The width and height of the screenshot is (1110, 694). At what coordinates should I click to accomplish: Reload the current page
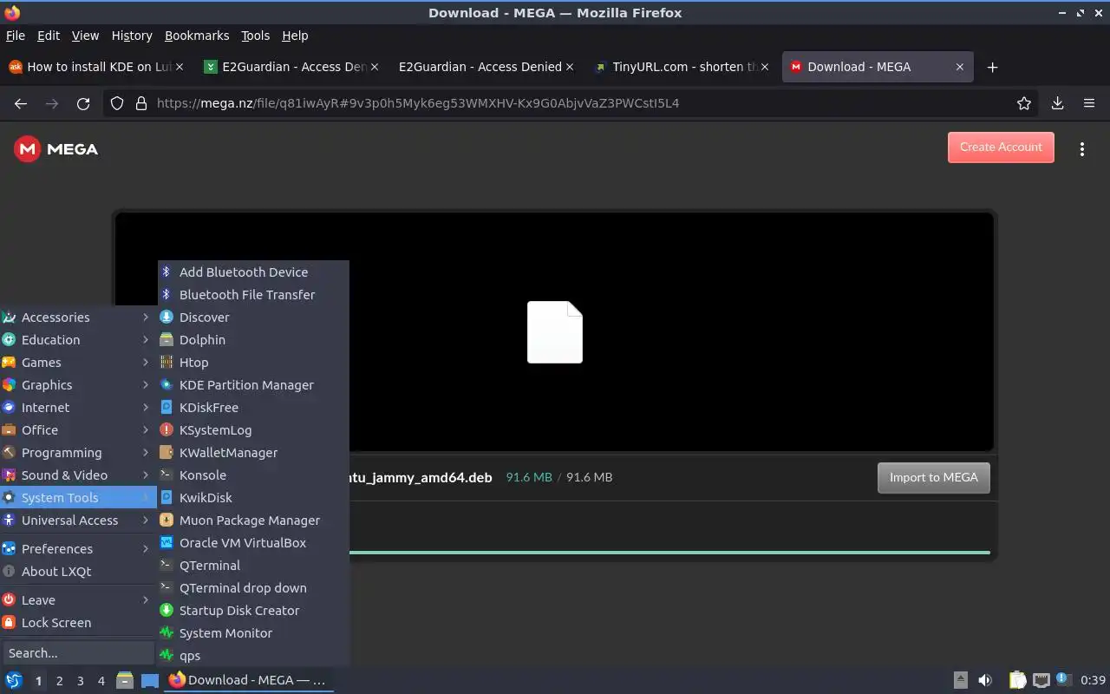[83, 103]
